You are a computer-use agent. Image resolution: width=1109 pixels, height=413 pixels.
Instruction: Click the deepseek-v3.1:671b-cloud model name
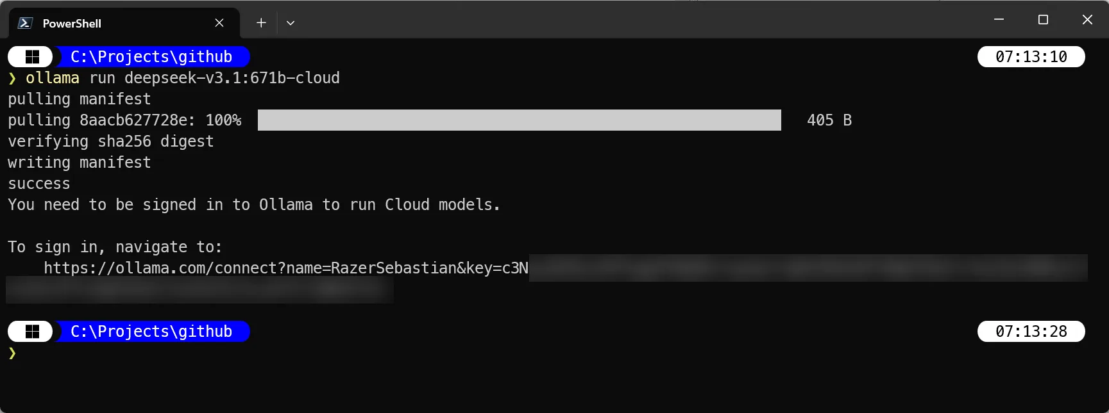tap(232, 78)
